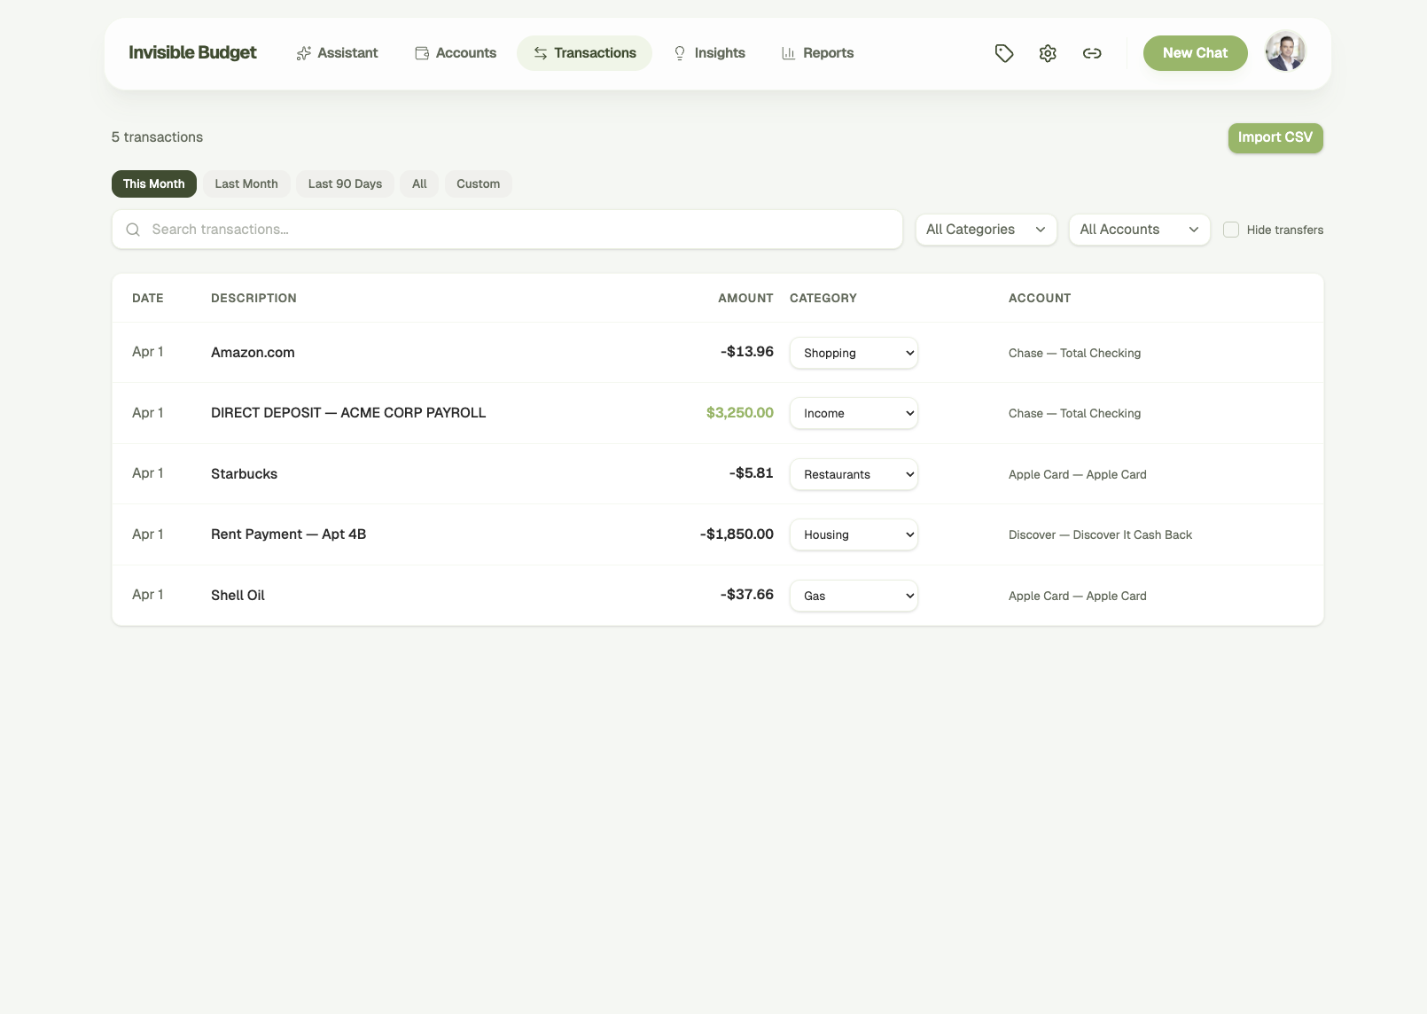Open the tag management icon

tap(1003, 52)
